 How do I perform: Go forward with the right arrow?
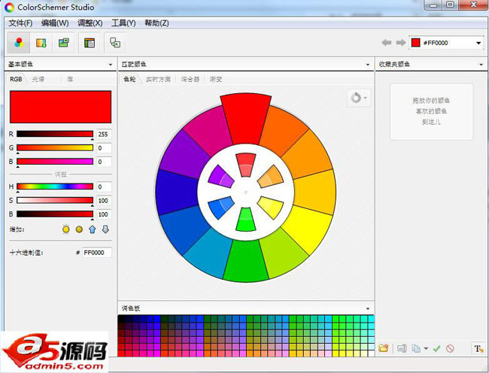pos(400,43)
